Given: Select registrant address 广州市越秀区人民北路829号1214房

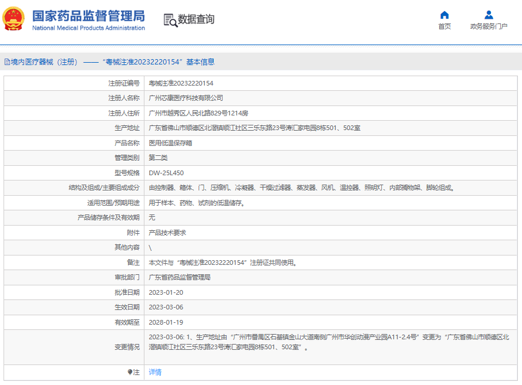Looking at the screenshot, I should coord(198,113).
